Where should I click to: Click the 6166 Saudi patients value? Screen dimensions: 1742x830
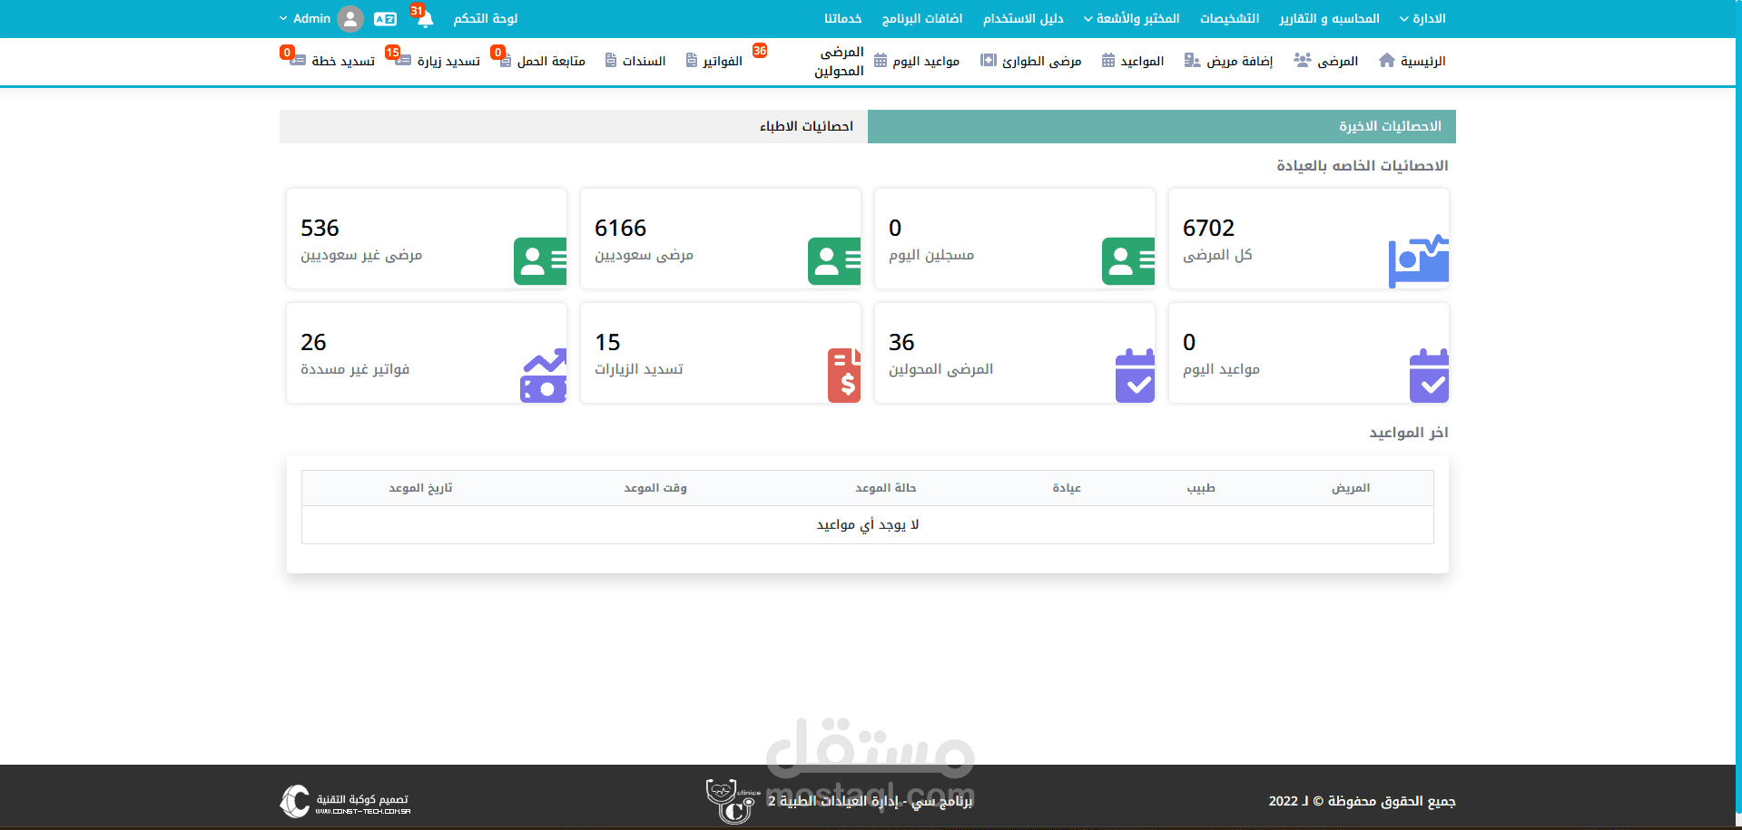[x=620, y=228]
